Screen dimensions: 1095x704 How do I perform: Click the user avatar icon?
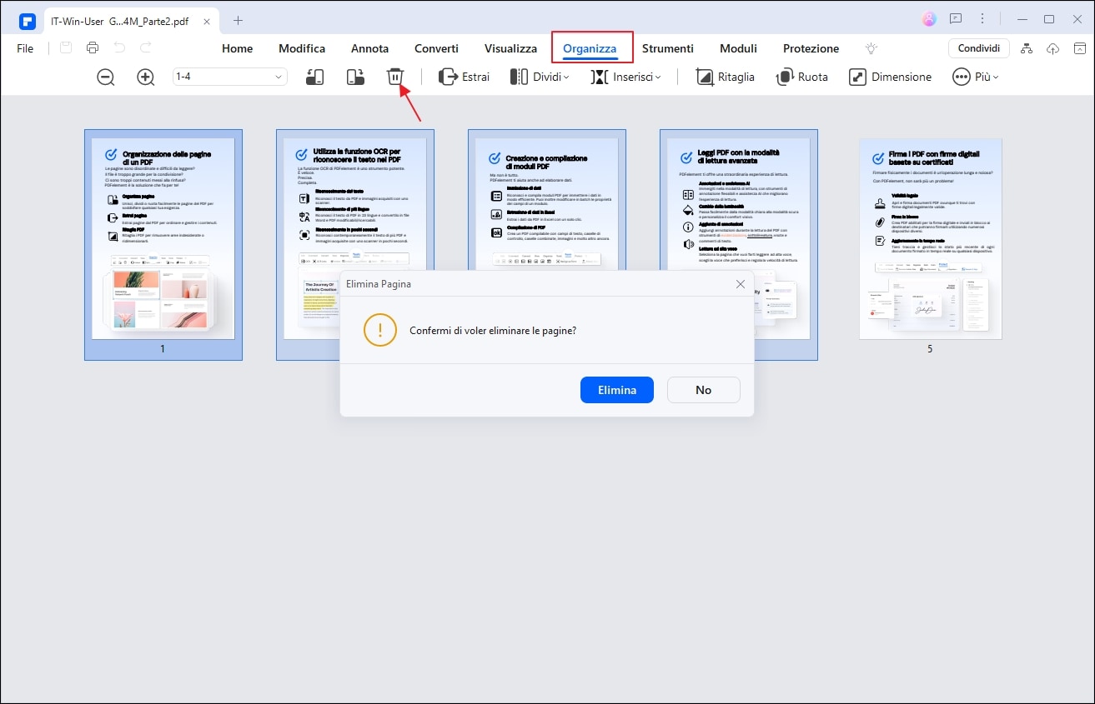(x=929, y=19)
